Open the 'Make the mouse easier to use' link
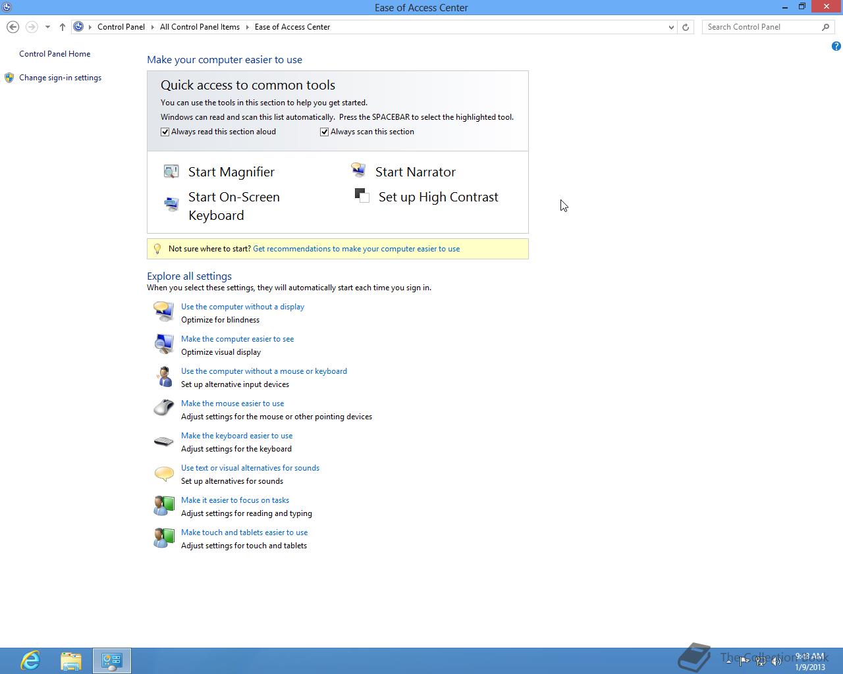Screen dimensions: 843x674 click(x=232, y=403)
